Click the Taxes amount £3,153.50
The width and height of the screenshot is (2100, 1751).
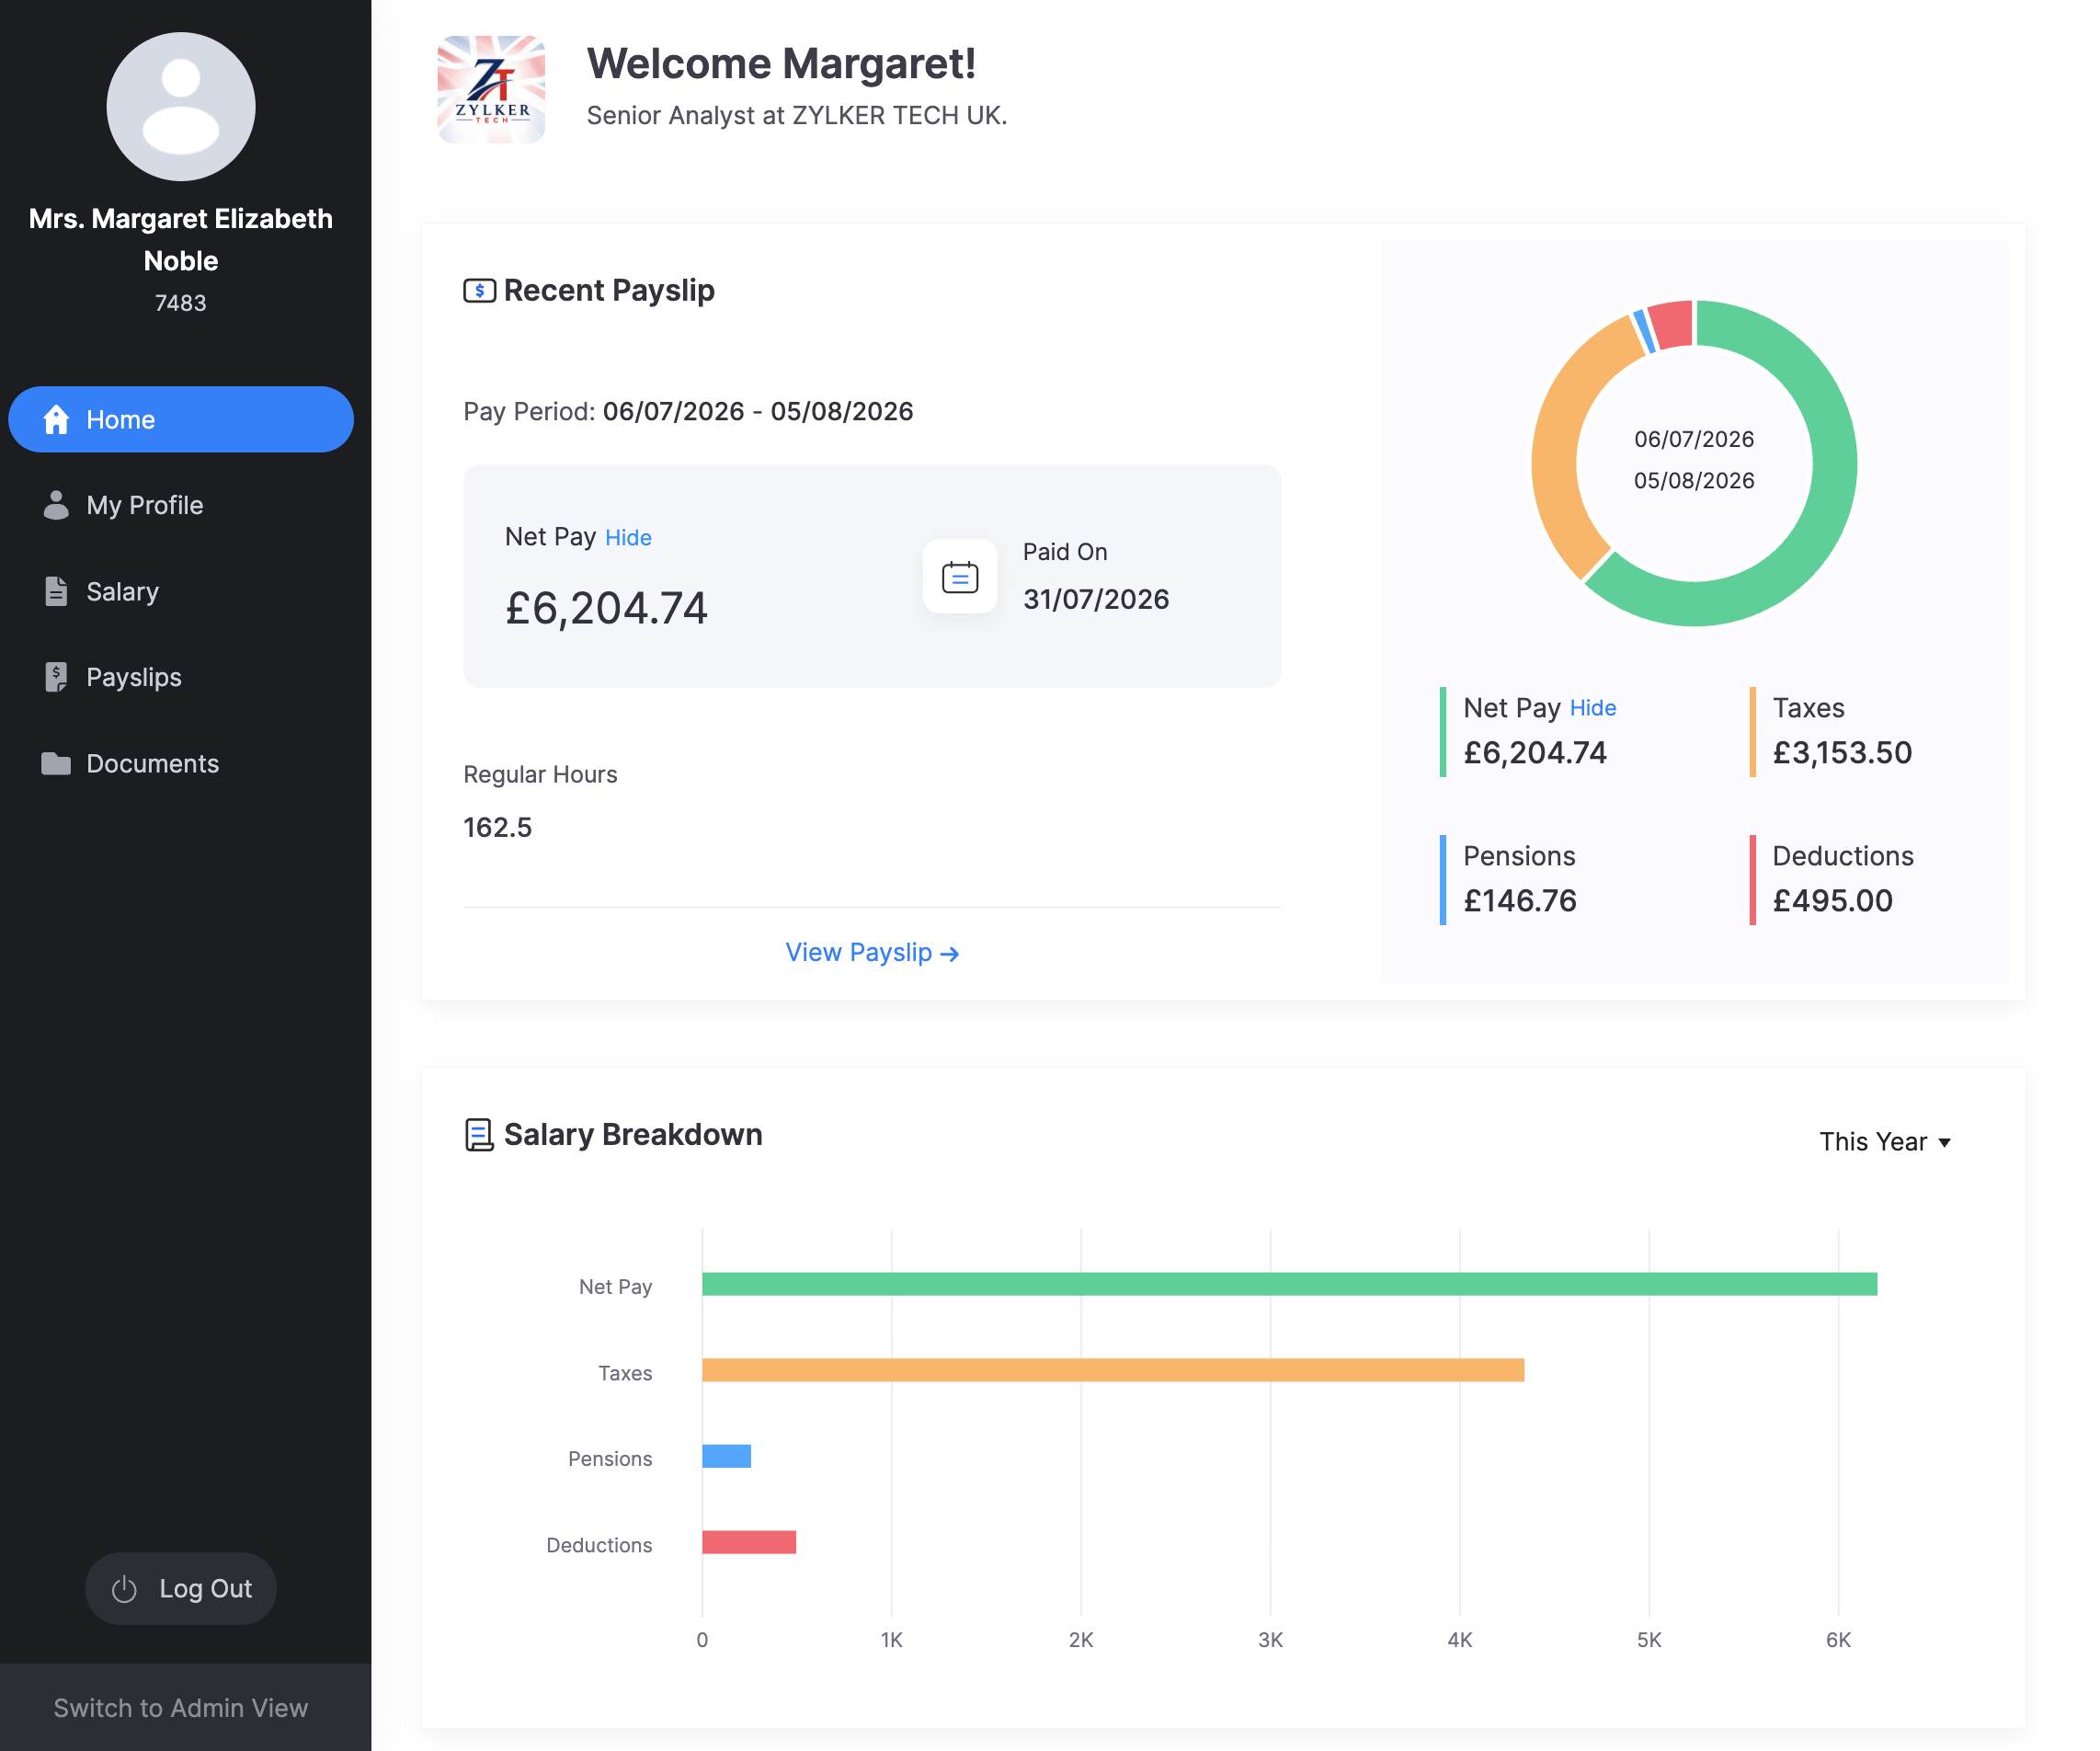pos(1842,752)
